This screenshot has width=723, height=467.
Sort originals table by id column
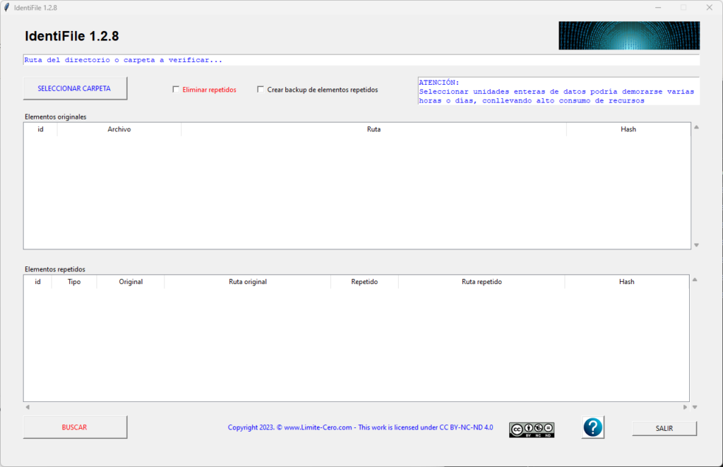point(40,129)
